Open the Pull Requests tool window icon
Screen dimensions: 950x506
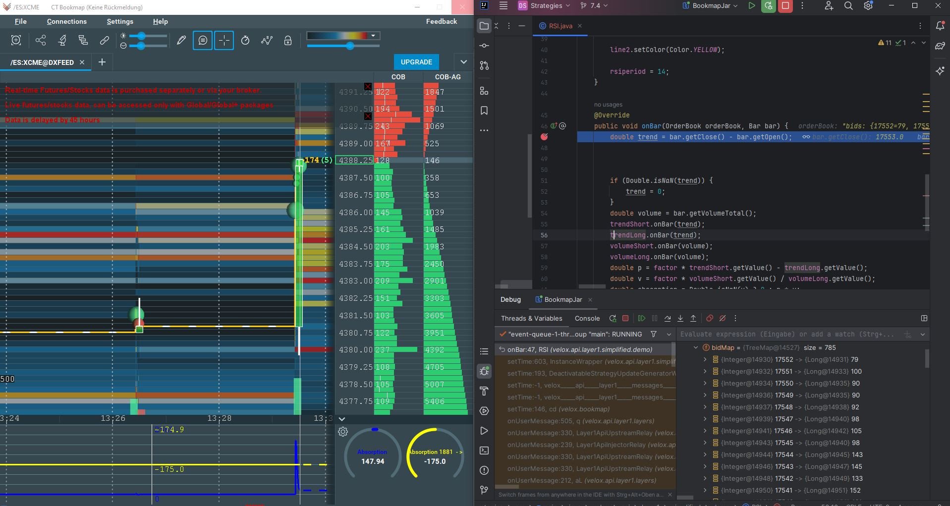(x=484, y=65)
